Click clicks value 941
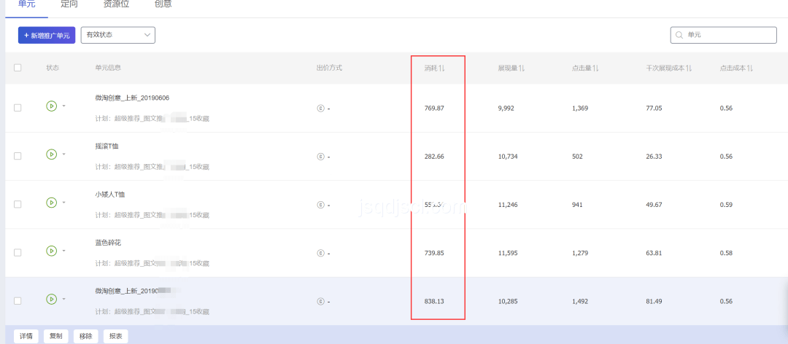The width and height of the screenshot is (788, 344). point(577,204)
